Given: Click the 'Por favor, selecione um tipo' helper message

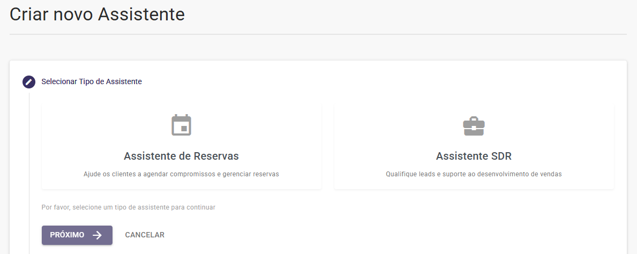Looking at the screenshot, I should [x=129, y=207].
